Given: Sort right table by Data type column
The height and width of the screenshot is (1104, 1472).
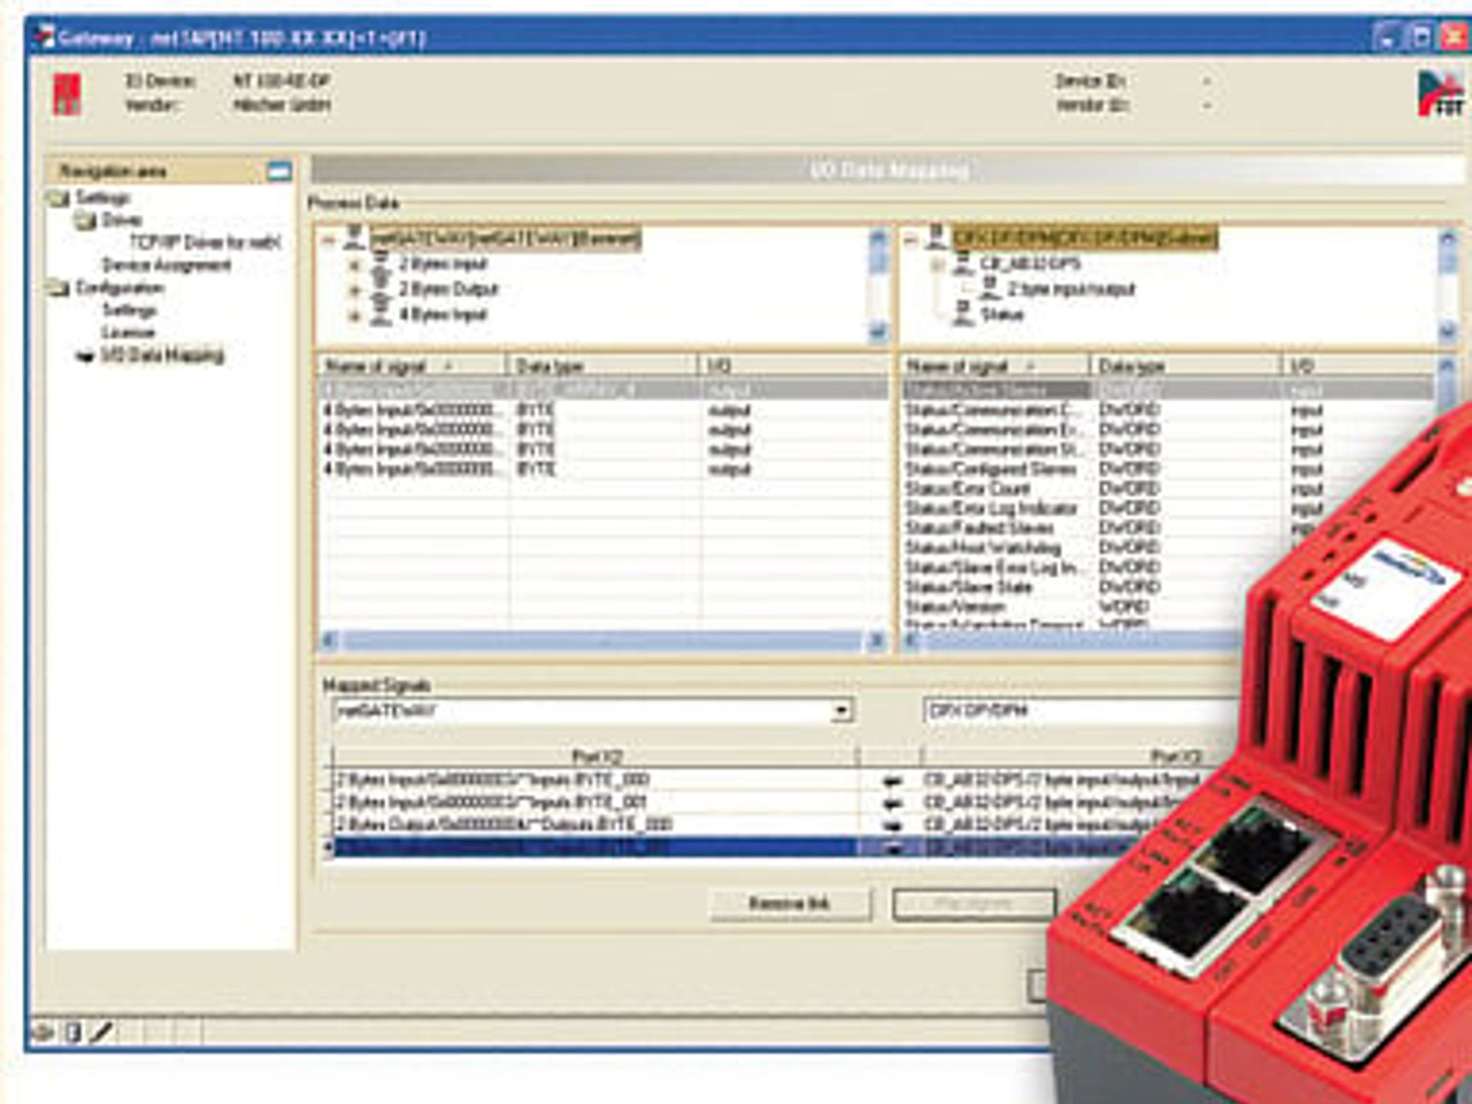Looking at the screenshot, I should tap(1185, 366).
